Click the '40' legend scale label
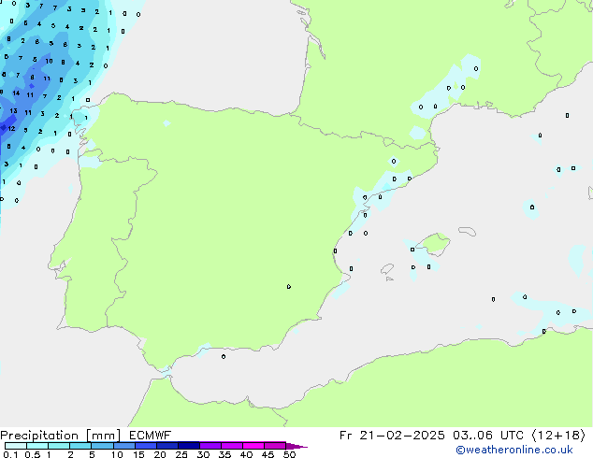Viewport: 593px width, 458px height. (246, 454)
